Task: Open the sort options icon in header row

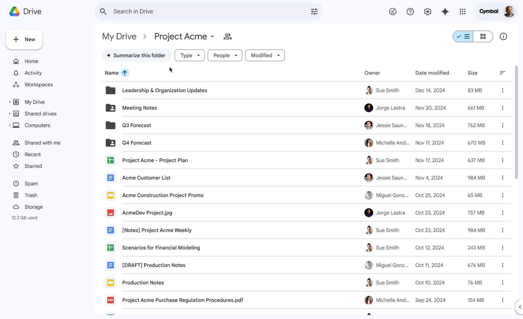Action: coord(503,73)
